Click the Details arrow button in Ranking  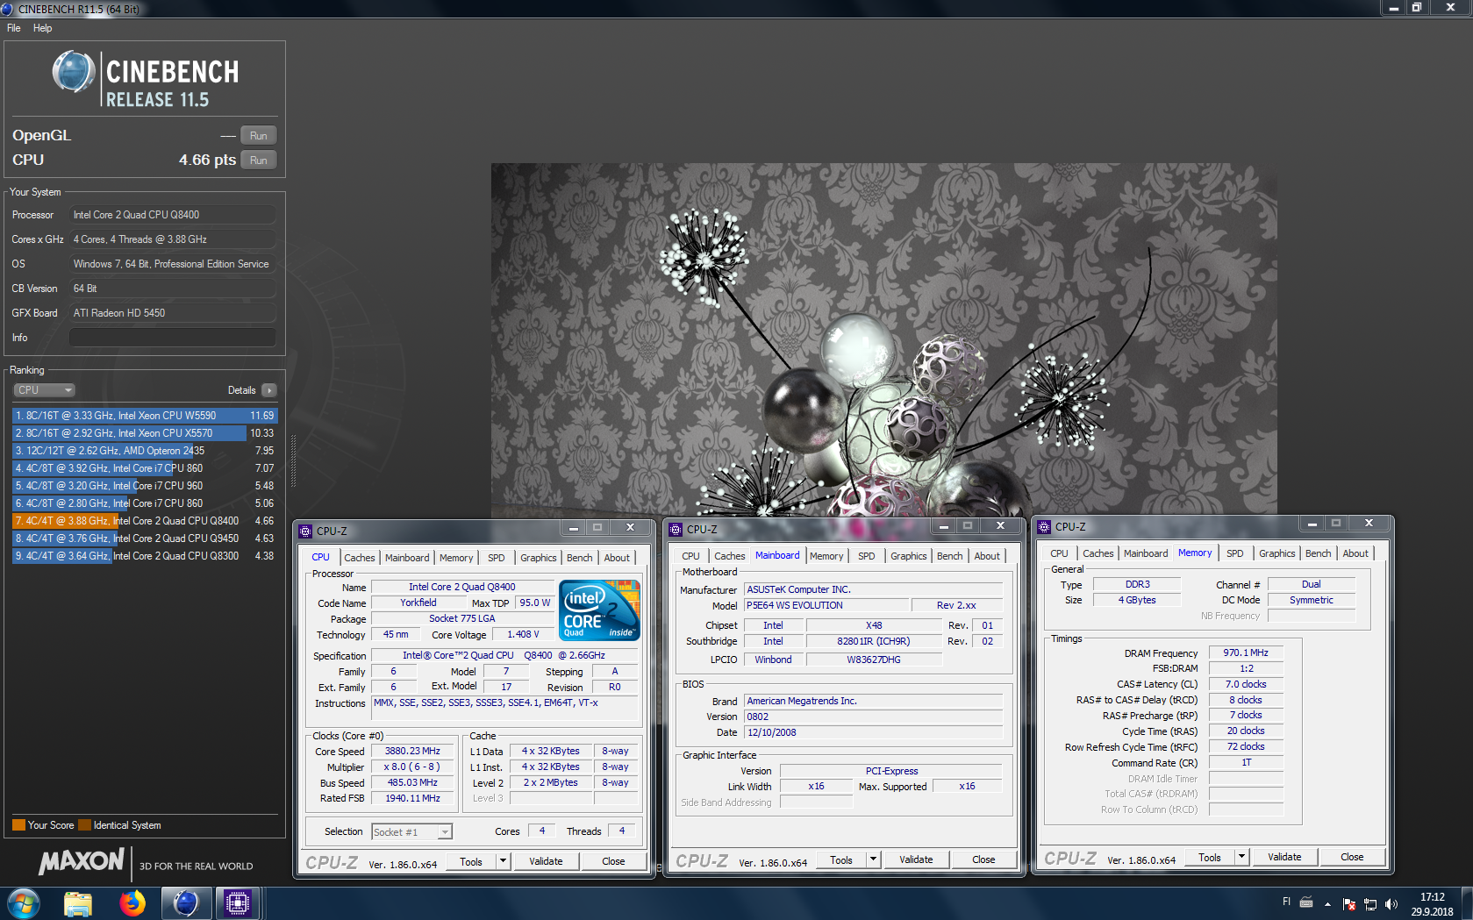pyautogui.click(x=268, y=390)
